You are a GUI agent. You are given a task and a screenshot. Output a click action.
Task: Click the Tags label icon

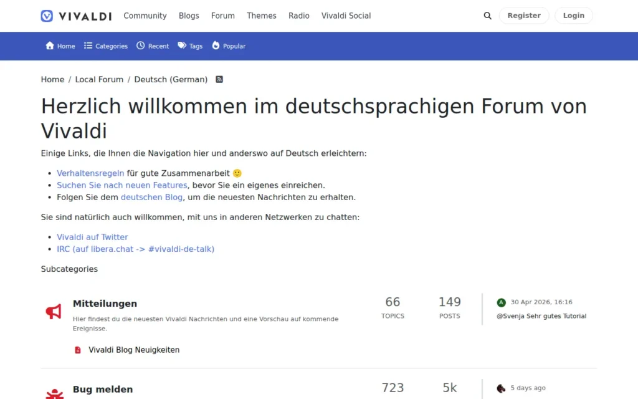click(182, 46)
